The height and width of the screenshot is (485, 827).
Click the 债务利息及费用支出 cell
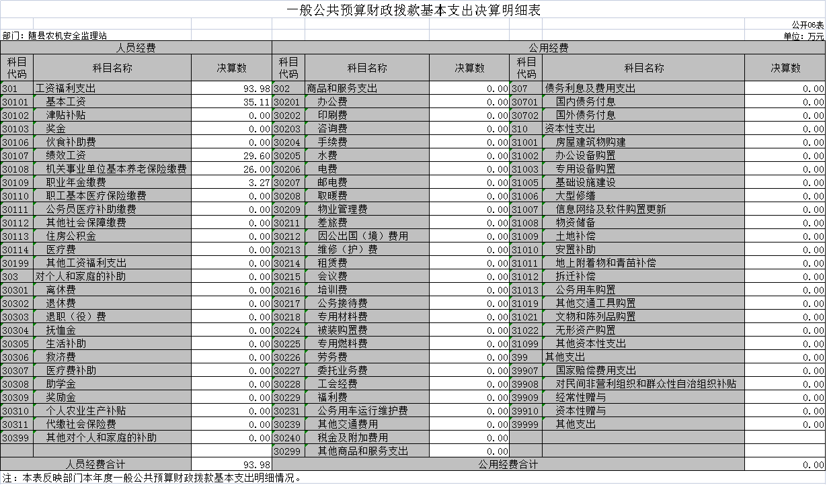pos(643,88)
